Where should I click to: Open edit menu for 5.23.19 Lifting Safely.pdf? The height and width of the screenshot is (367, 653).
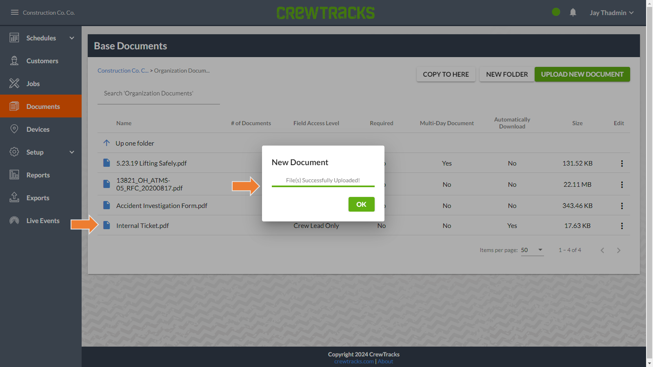[x=622, y=164]
